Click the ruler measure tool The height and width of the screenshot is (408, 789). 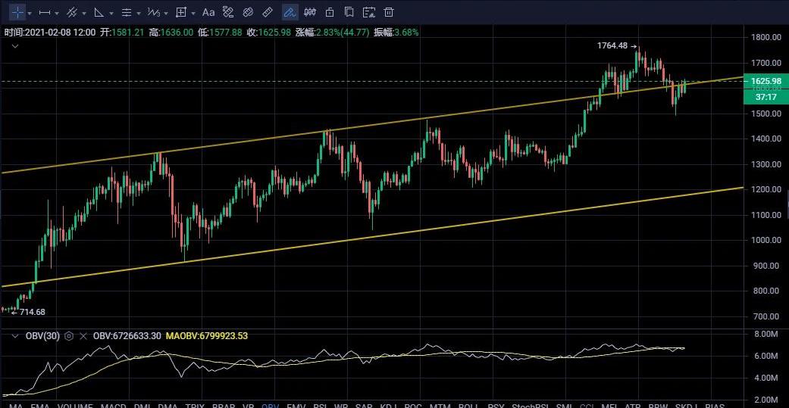pyautogui.click(x=268, y=12)
